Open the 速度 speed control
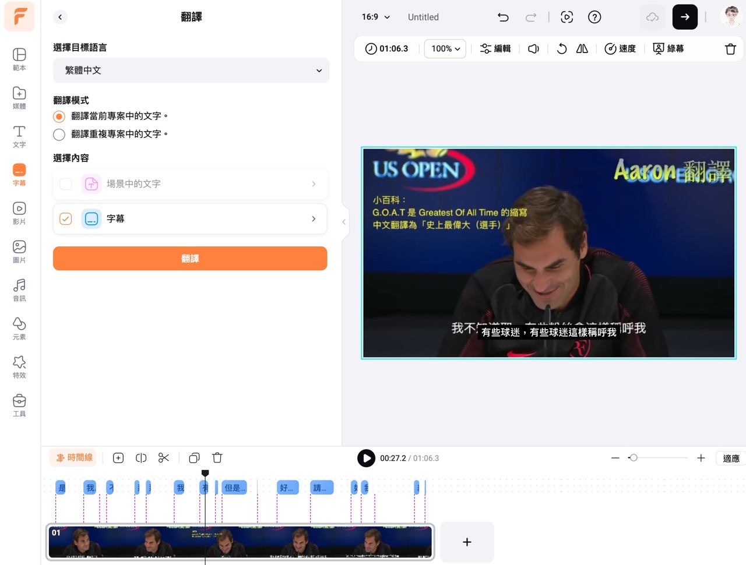This screenshot has width=746, height=565. 620,49
